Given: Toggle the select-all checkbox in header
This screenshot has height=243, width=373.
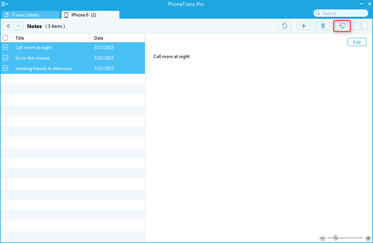Looking at the screenshot, I should (x=5, y=38).
